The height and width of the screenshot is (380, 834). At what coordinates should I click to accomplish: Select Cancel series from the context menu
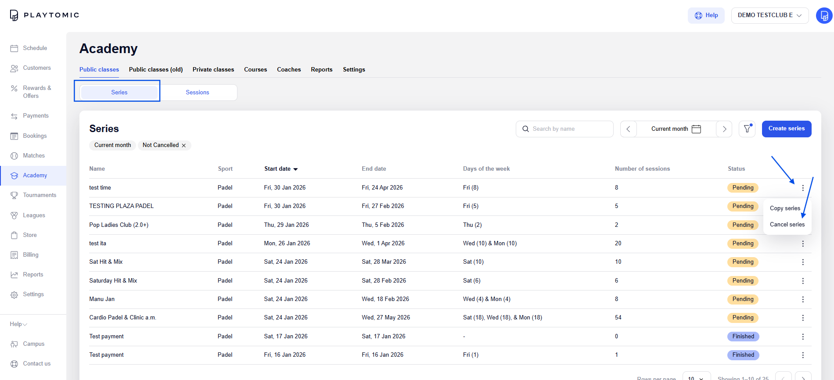tap(787, 225)
